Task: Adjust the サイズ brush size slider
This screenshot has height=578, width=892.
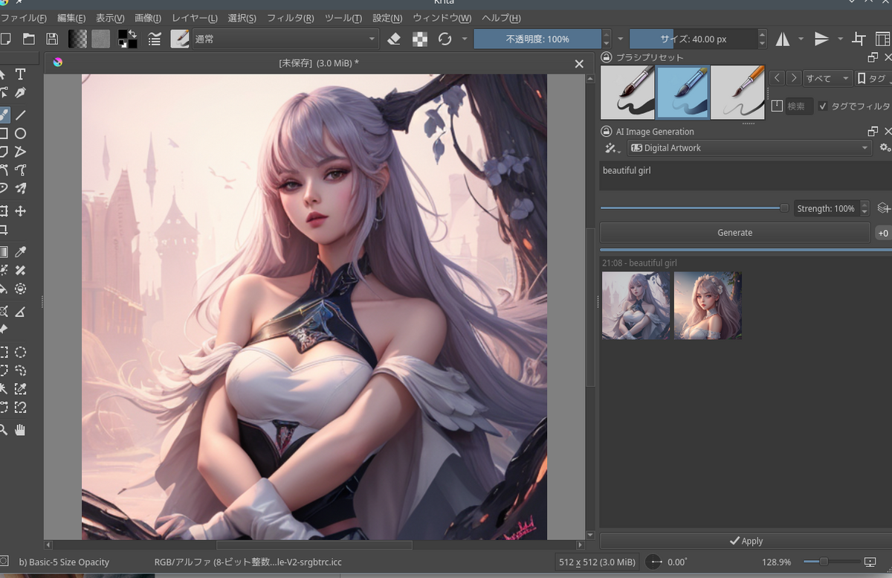Action: [694, 39]
